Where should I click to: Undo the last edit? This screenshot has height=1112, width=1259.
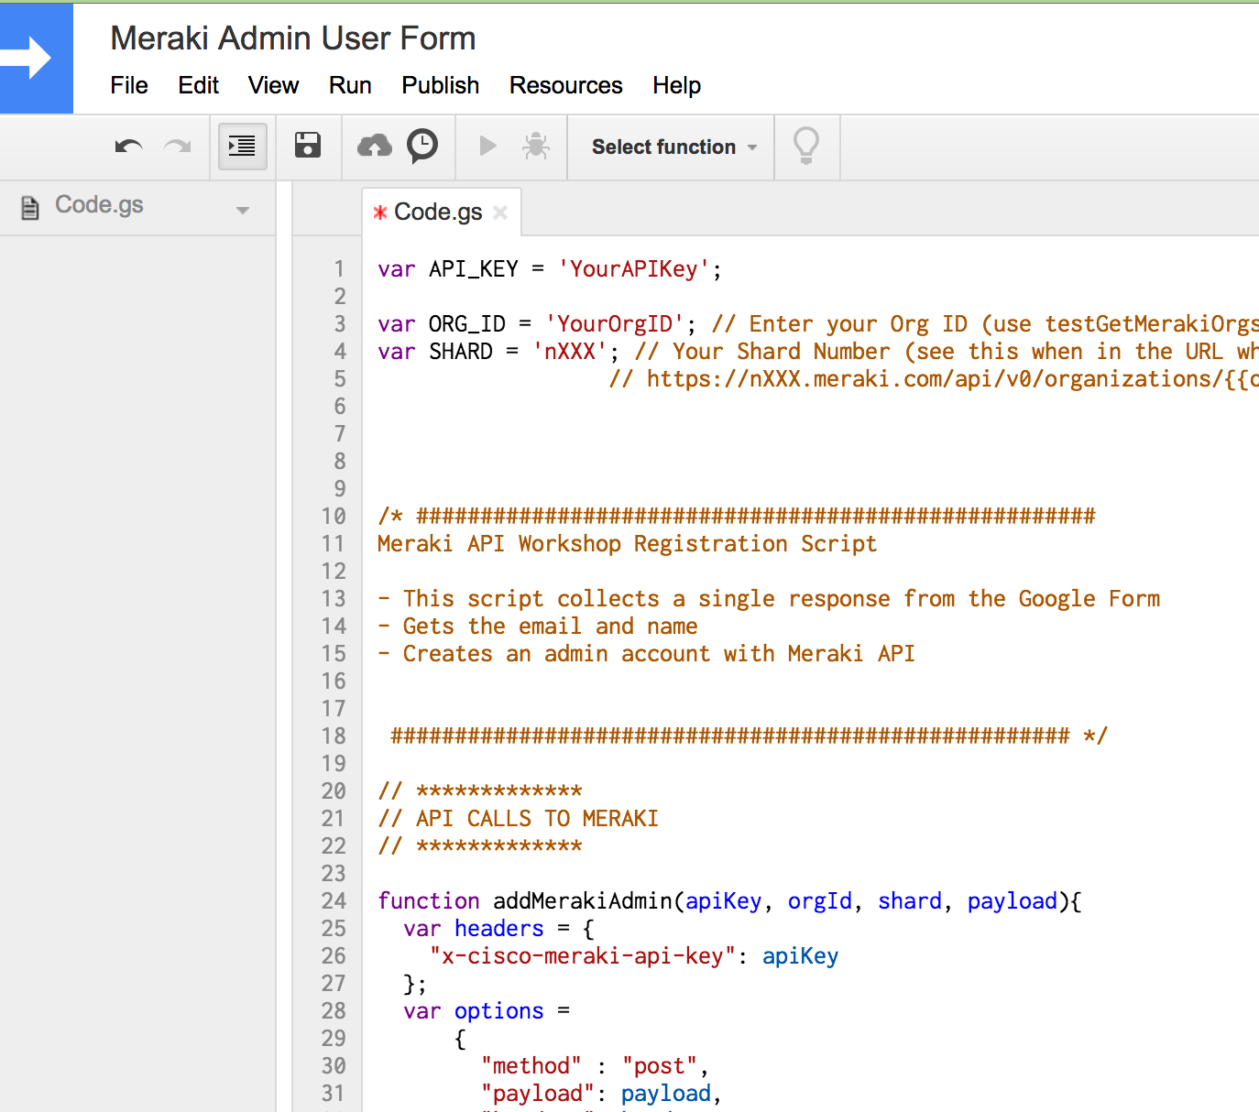[128, 147]
